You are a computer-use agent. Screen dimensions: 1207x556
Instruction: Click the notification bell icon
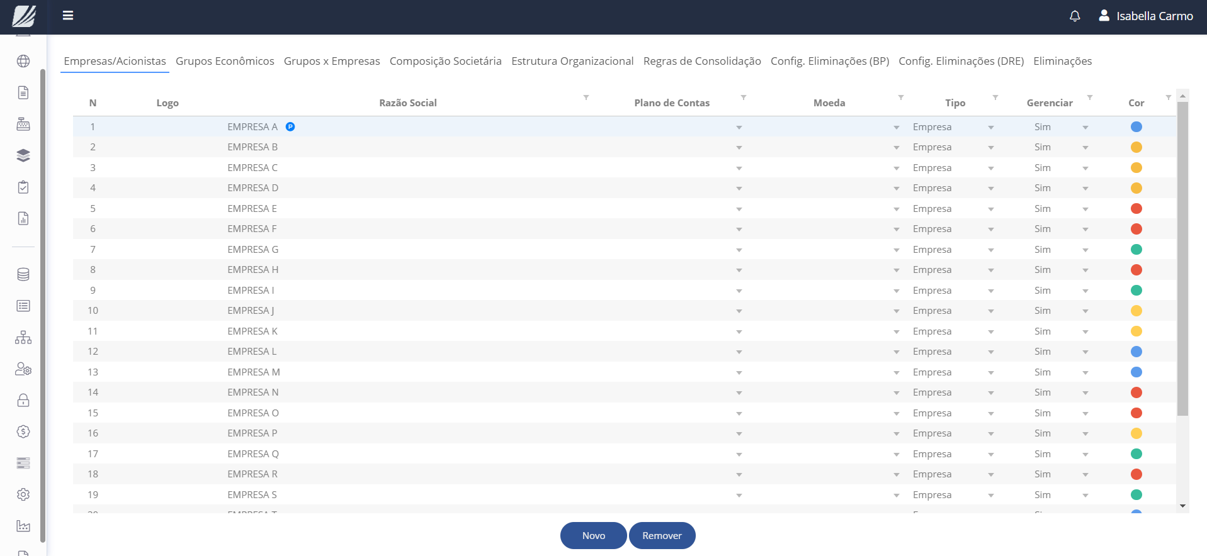click(1075, 16)
